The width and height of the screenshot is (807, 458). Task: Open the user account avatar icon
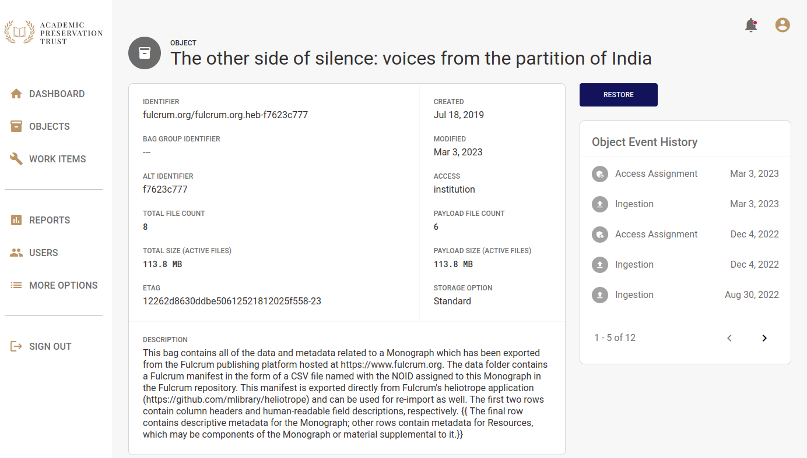[x=782, y=25]
